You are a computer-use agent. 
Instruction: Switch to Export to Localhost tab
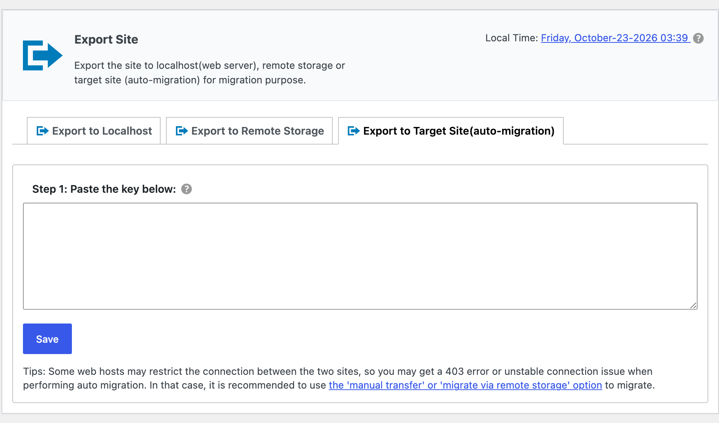(94, 131)
